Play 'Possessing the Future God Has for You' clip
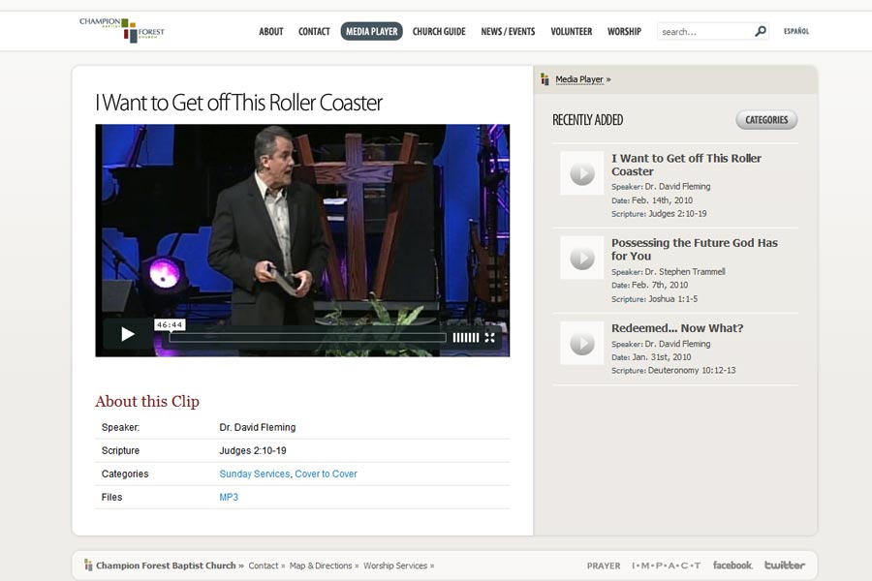The image size is (872, 581). point(581,258)
